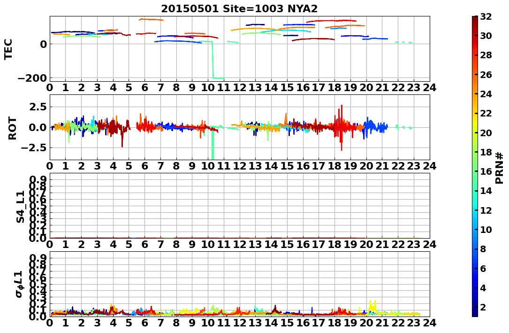Click the orange TEC trace near hour 6

[151, 20]
